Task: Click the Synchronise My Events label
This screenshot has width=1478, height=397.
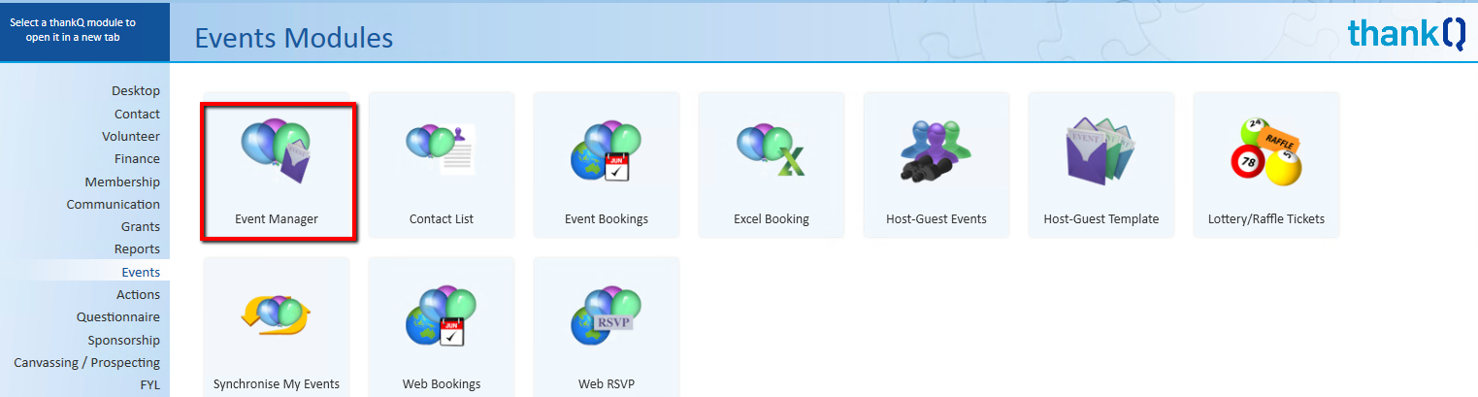Action: (277, 383)
